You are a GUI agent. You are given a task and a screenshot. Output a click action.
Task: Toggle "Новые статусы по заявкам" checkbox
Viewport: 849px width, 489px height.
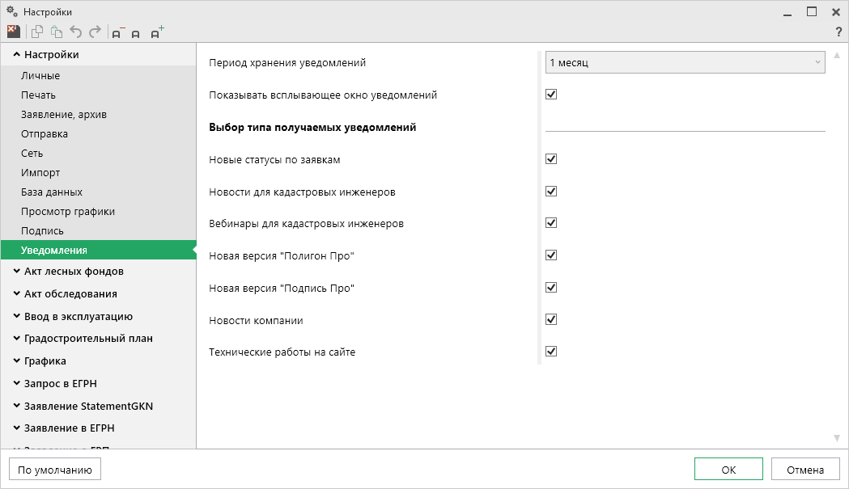coord(551,159)
